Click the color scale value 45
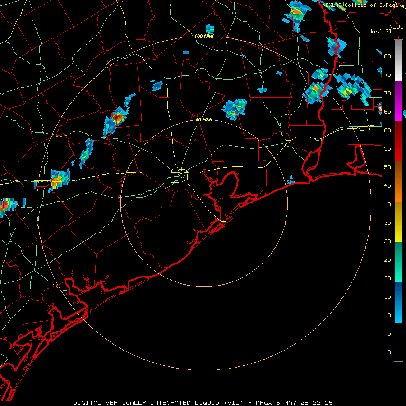This screenshot has width=406, height=406. [388, 186]
